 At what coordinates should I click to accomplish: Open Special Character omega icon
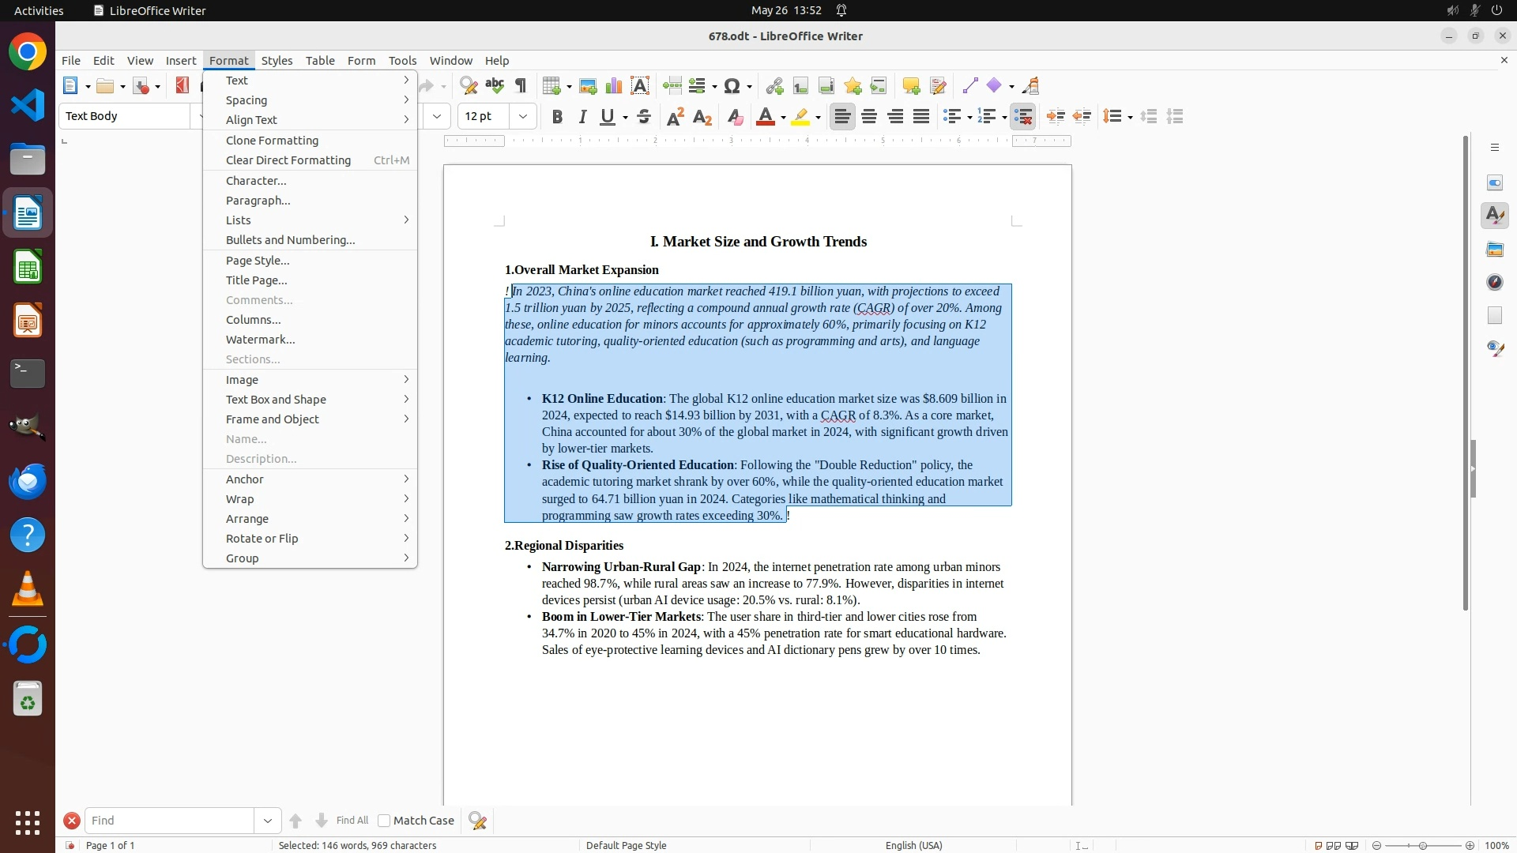[x=732, y=86]
